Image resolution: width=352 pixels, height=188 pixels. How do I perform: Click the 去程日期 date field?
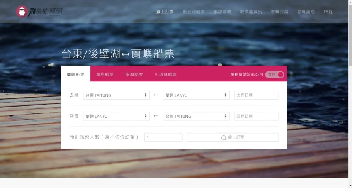(256, 95)
